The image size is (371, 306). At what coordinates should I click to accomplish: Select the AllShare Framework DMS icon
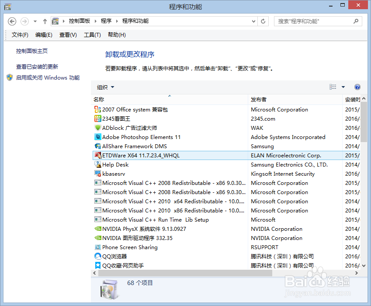tap(98, 146)
